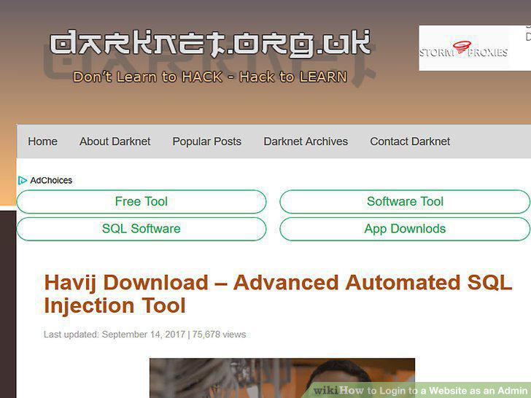This screenshot has height=398, width=531.
Task: Open the Popular Posts menu item
Action: tap(207, 141)
